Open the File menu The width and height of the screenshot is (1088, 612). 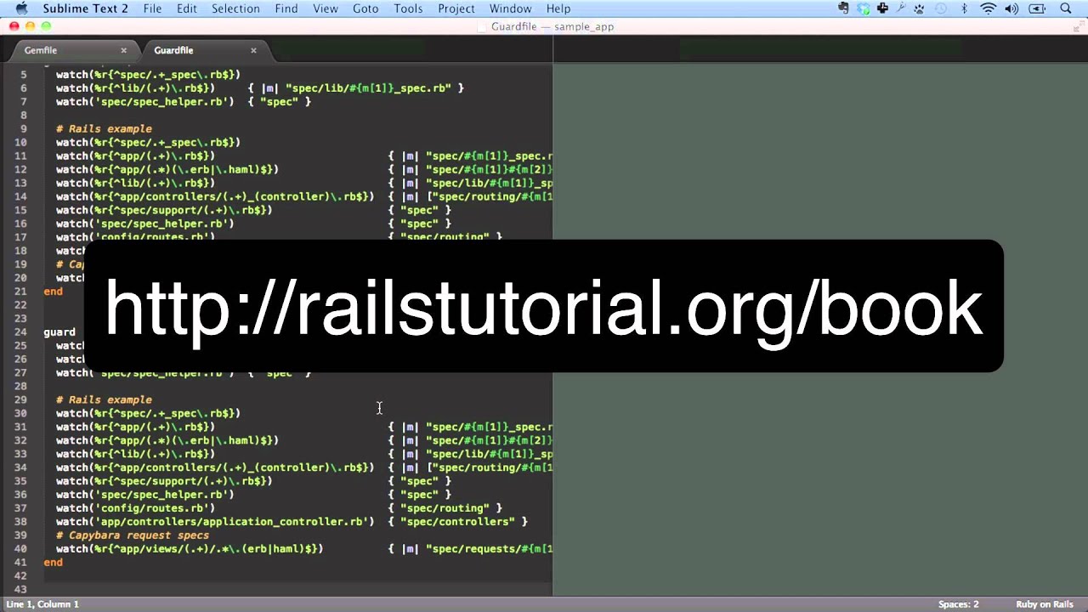click(x=152, y=8)
